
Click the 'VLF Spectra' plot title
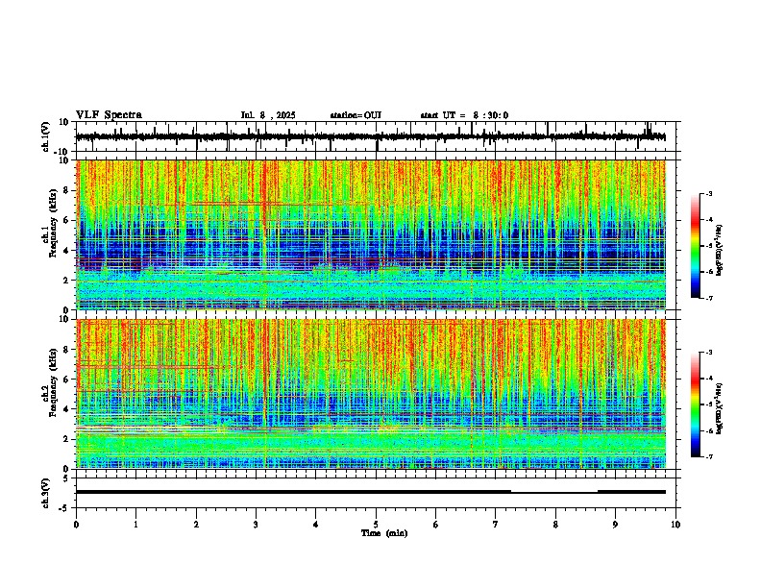109,115
